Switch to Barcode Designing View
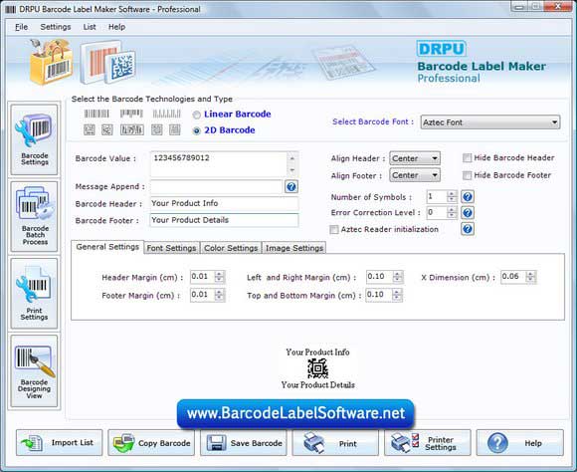Image resolution: width=577 pixels, height=472 pixels. click(x=34, y=371)
